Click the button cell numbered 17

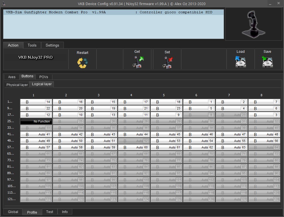pyautogui.click(x=134, y=102)
